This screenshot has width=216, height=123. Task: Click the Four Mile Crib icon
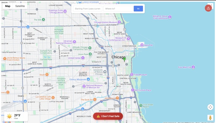point(193,67)
